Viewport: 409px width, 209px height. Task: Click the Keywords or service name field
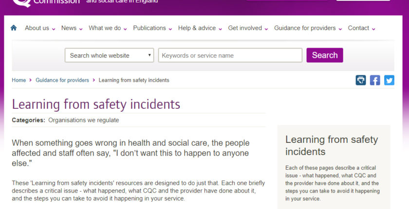(x=230, y=55)
